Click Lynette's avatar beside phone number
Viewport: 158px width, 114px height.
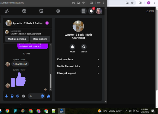click(x=8, y=64)
